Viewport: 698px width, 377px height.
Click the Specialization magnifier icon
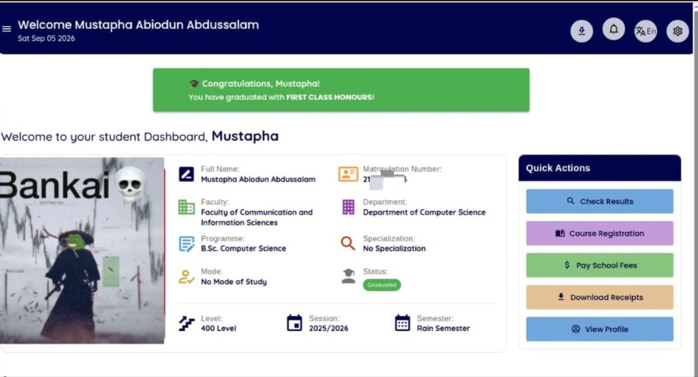[x=348, y=243]
